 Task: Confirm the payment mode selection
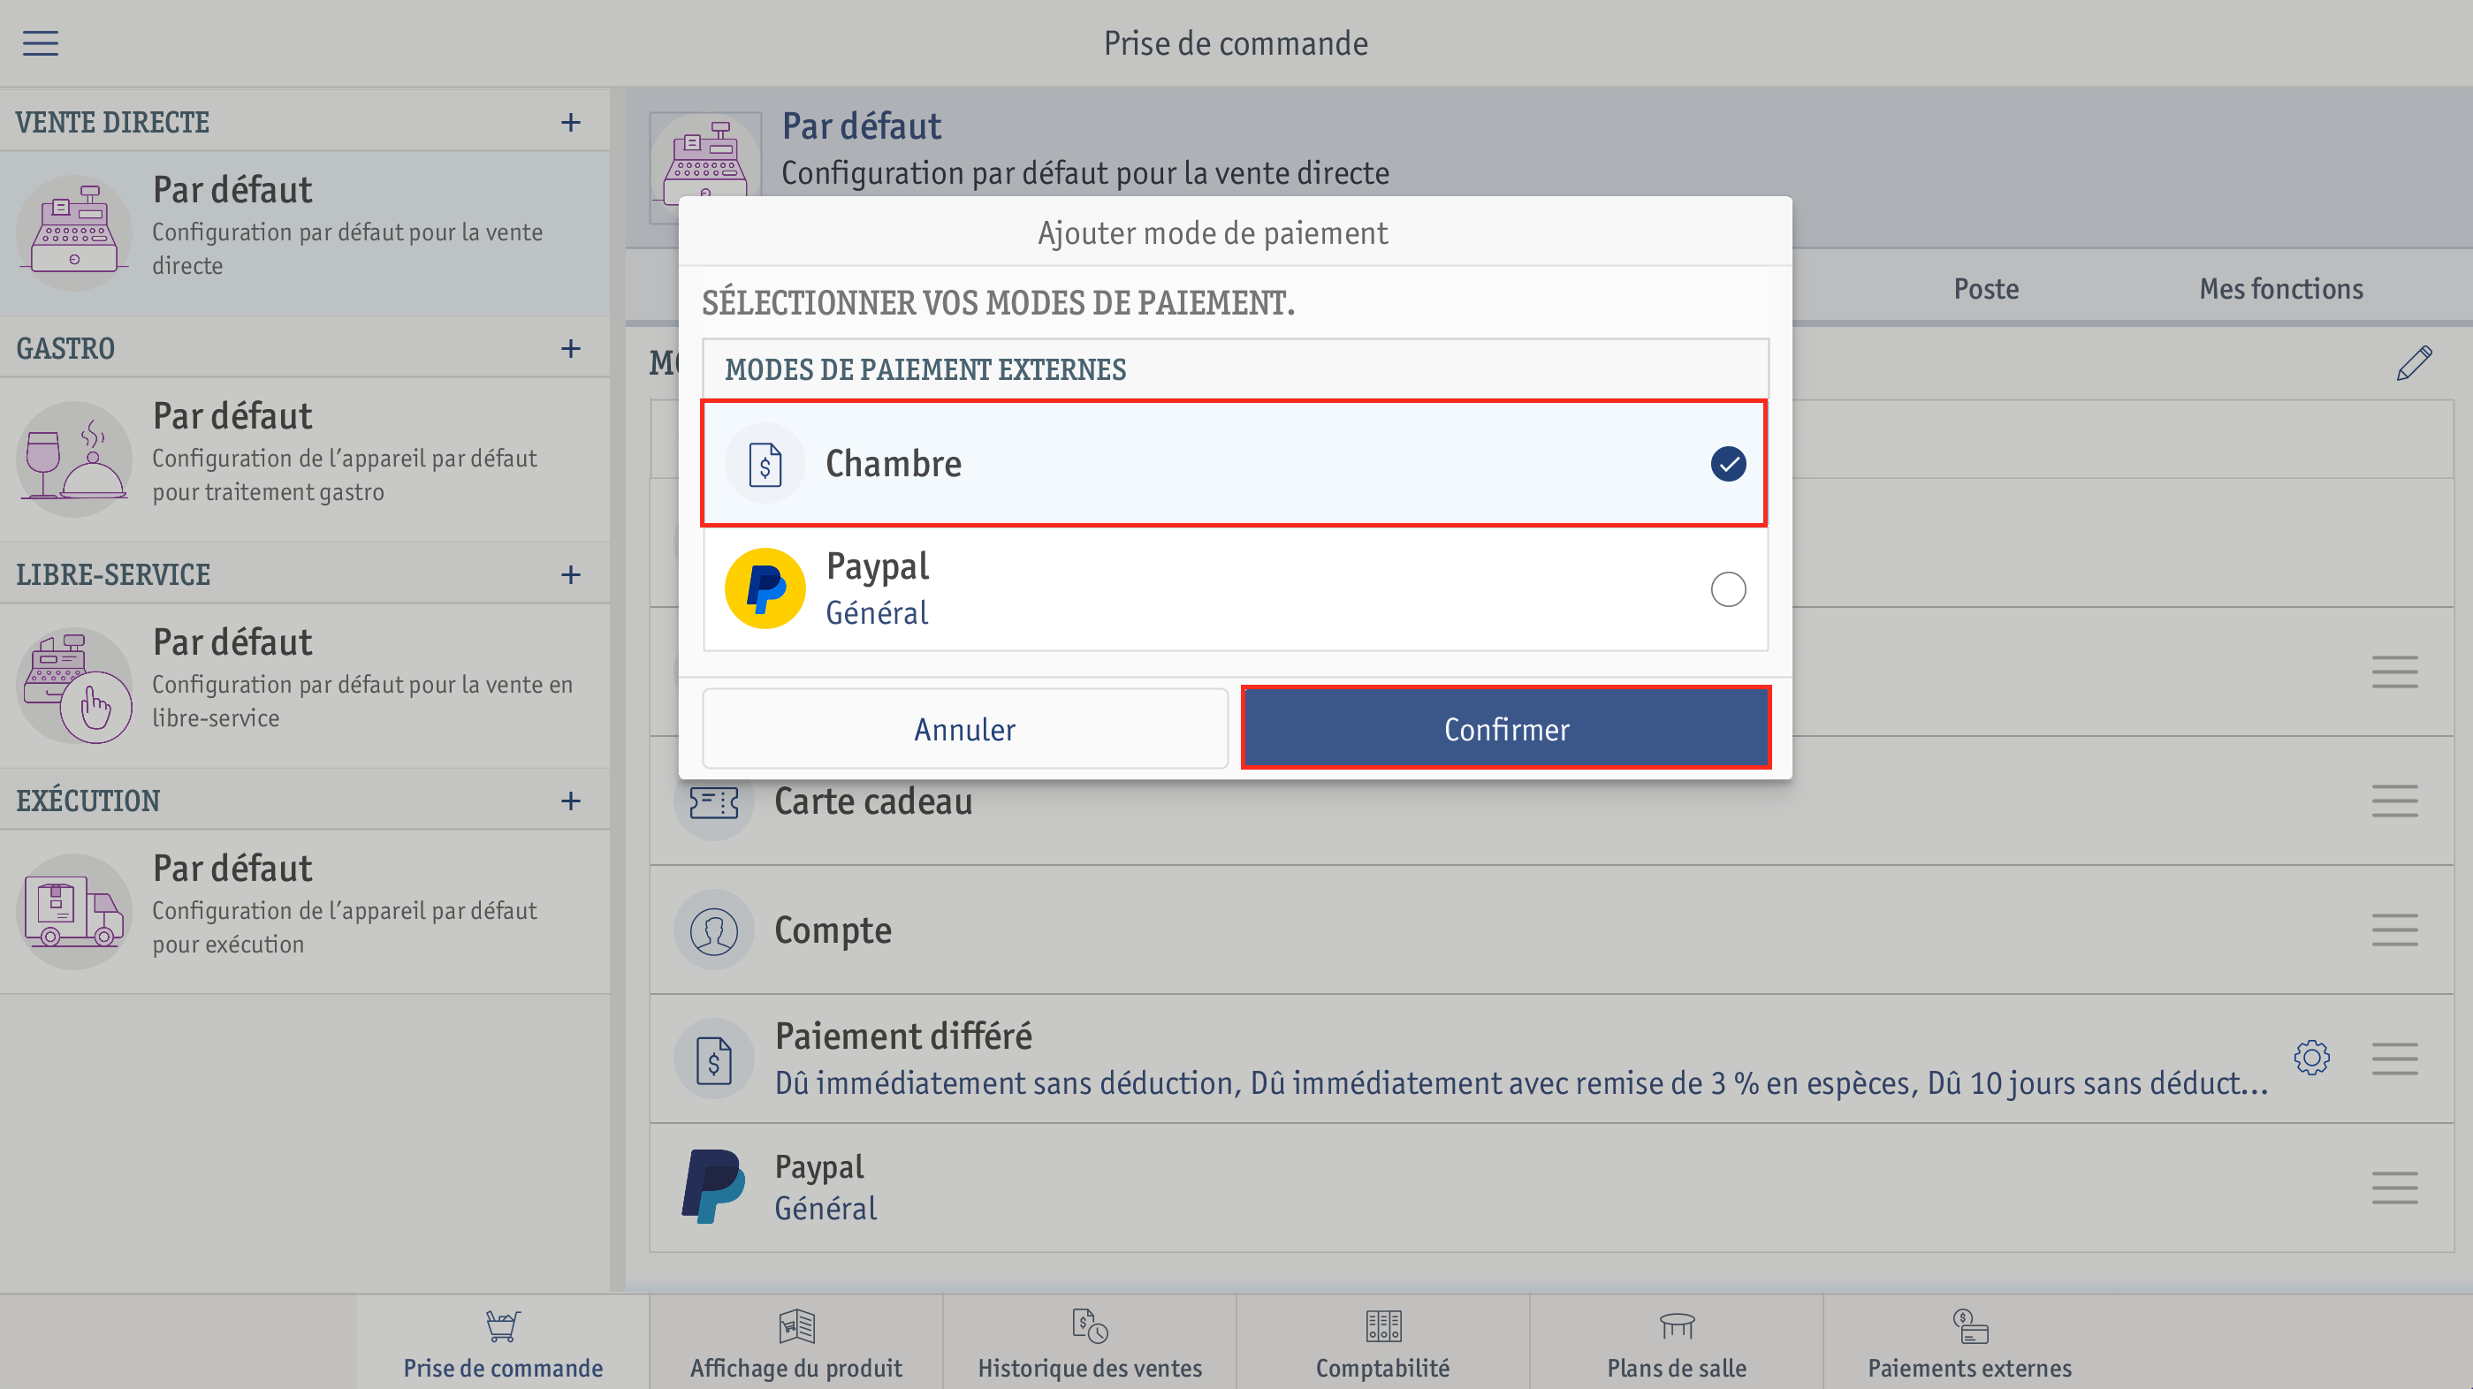[x=1505, y=729]
